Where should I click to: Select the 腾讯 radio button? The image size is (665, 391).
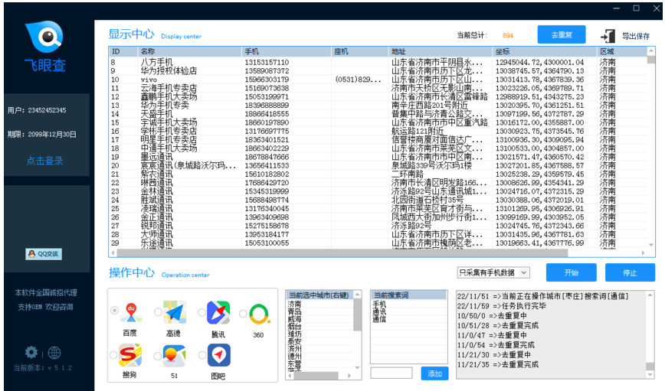201,313
